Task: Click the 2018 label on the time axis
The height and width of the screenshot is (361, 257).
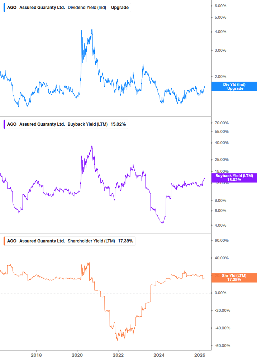Action: (x=36, y=355)
